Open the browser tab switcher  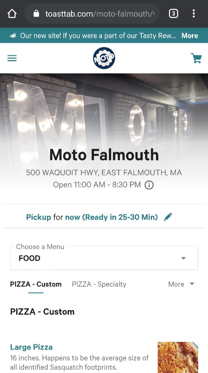click(x=173, y=14)
